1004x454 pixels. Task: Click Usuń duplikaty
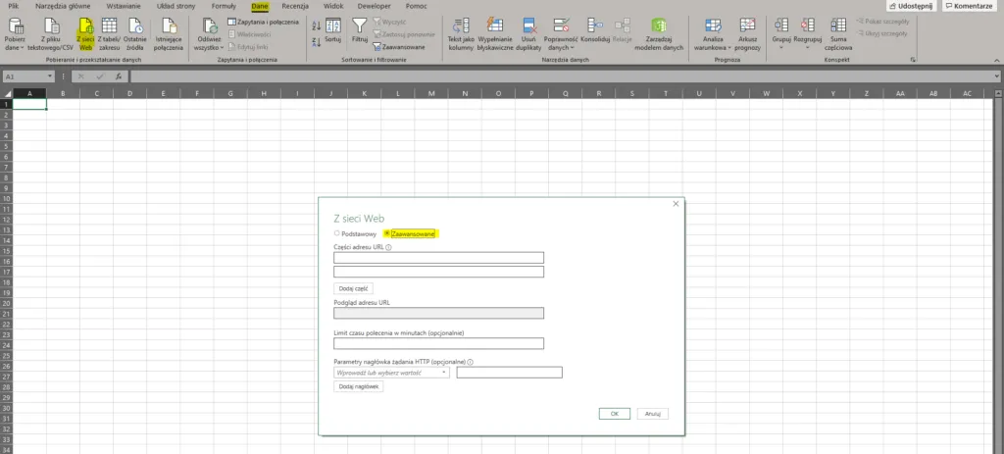[x=528, y=34]
